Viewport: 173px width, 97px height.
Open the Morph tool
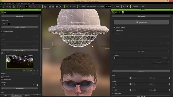point(116,6)
